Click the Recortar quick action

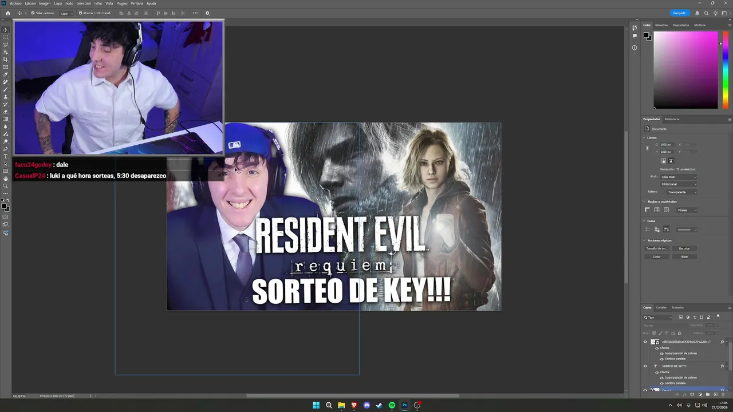pos(684,248)
